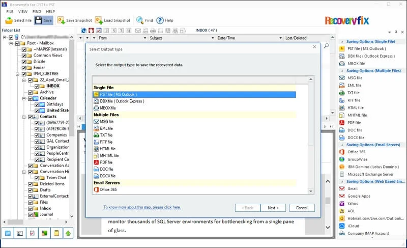Click the Save toolbar button
407x248 pixels.
44,20
